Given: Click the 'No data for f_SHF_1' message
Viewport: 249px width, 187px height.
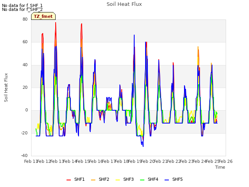Looking at the screenshot, I should (x=22, y=5).
